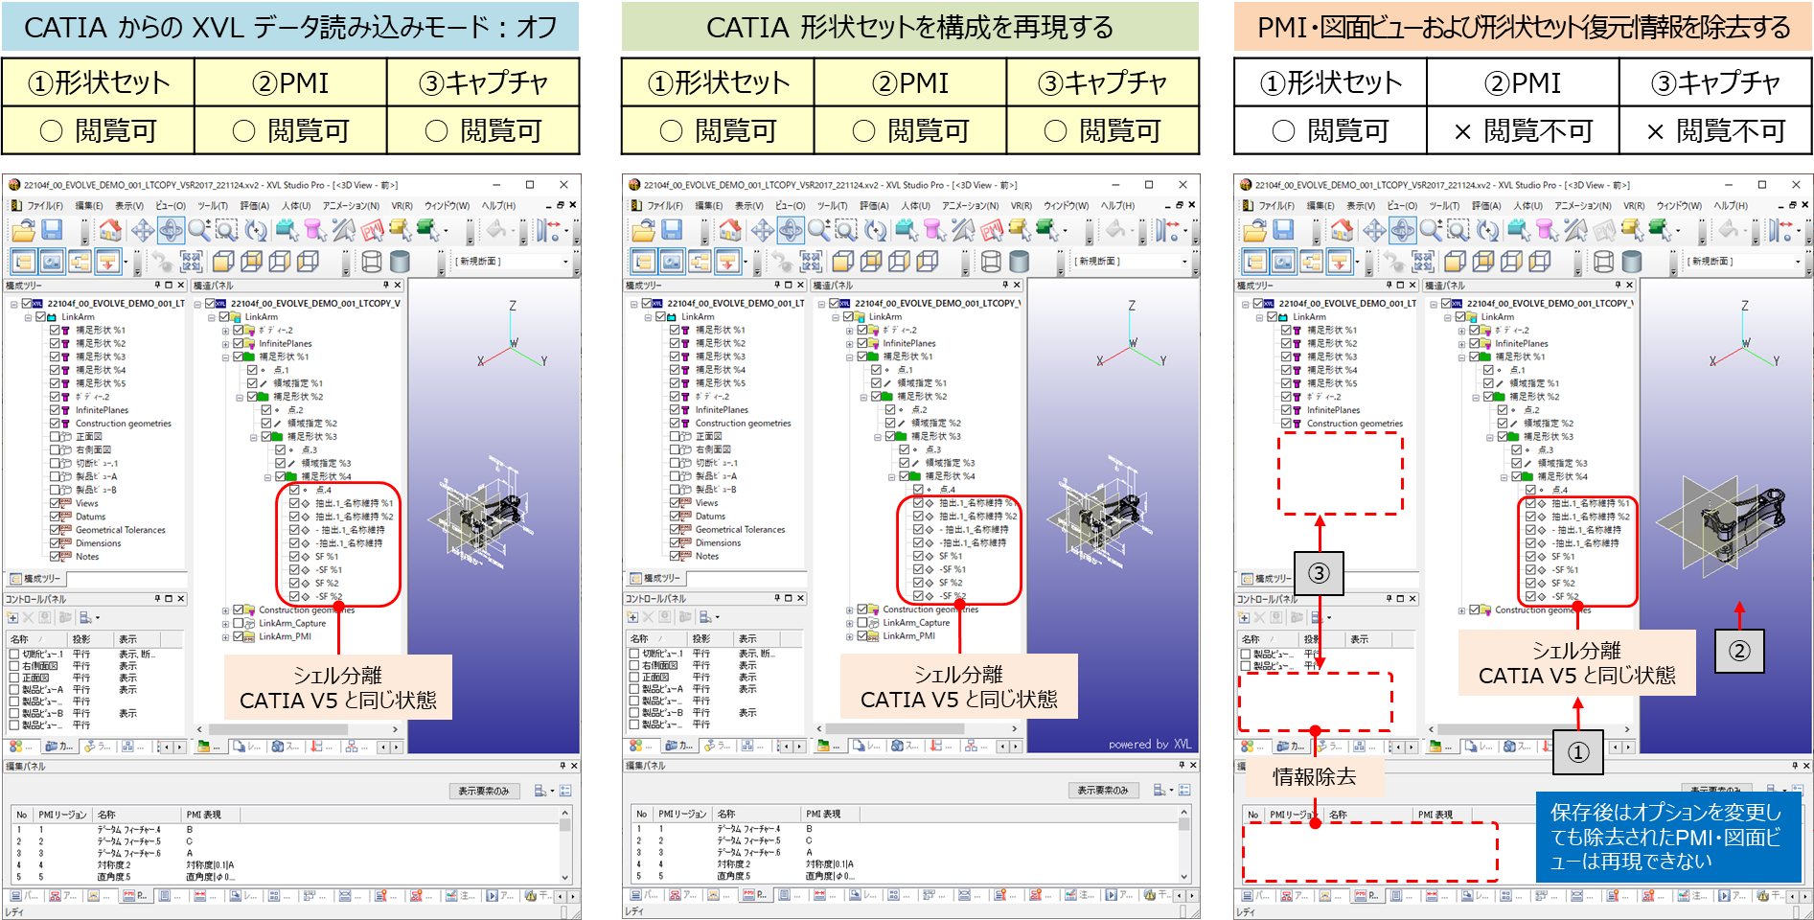Click the Save floppy icon in left window

coord(52,230)
